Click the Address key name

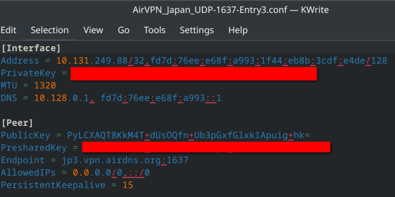click(x=20, y=60)
